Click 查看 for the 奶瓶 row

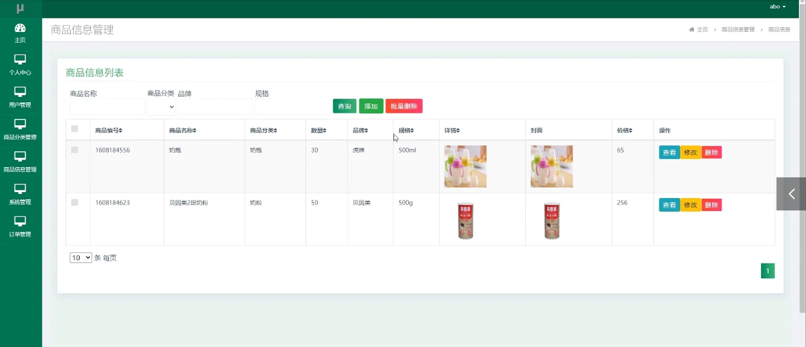click(669, 153)
